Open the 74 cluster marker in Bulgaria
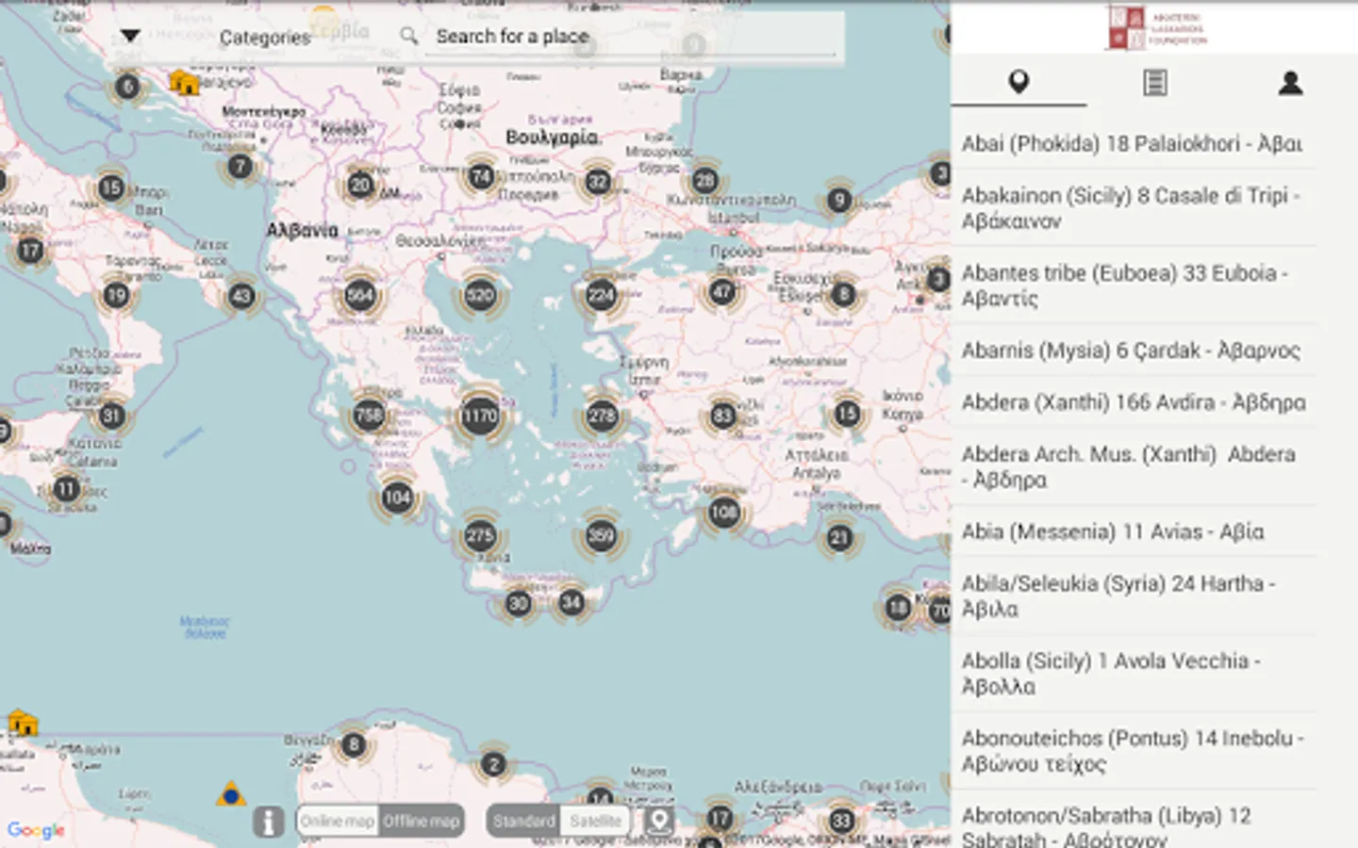This screenshot has width=1358, height=848. (481, 176)
